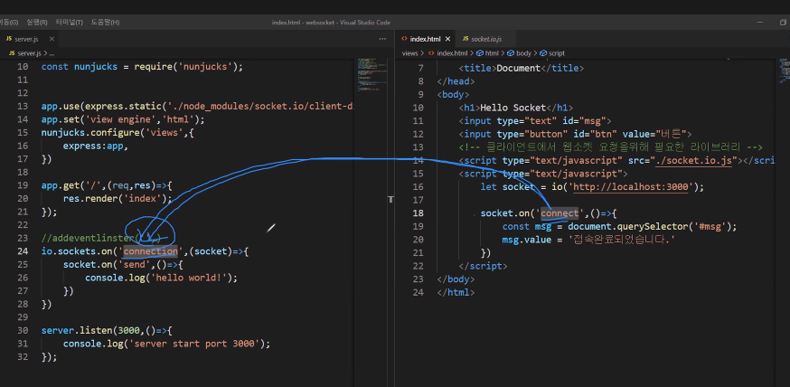Maximize the Visual Studio Code window
This screenshot has width=790, height=387.
click(783, 23)
